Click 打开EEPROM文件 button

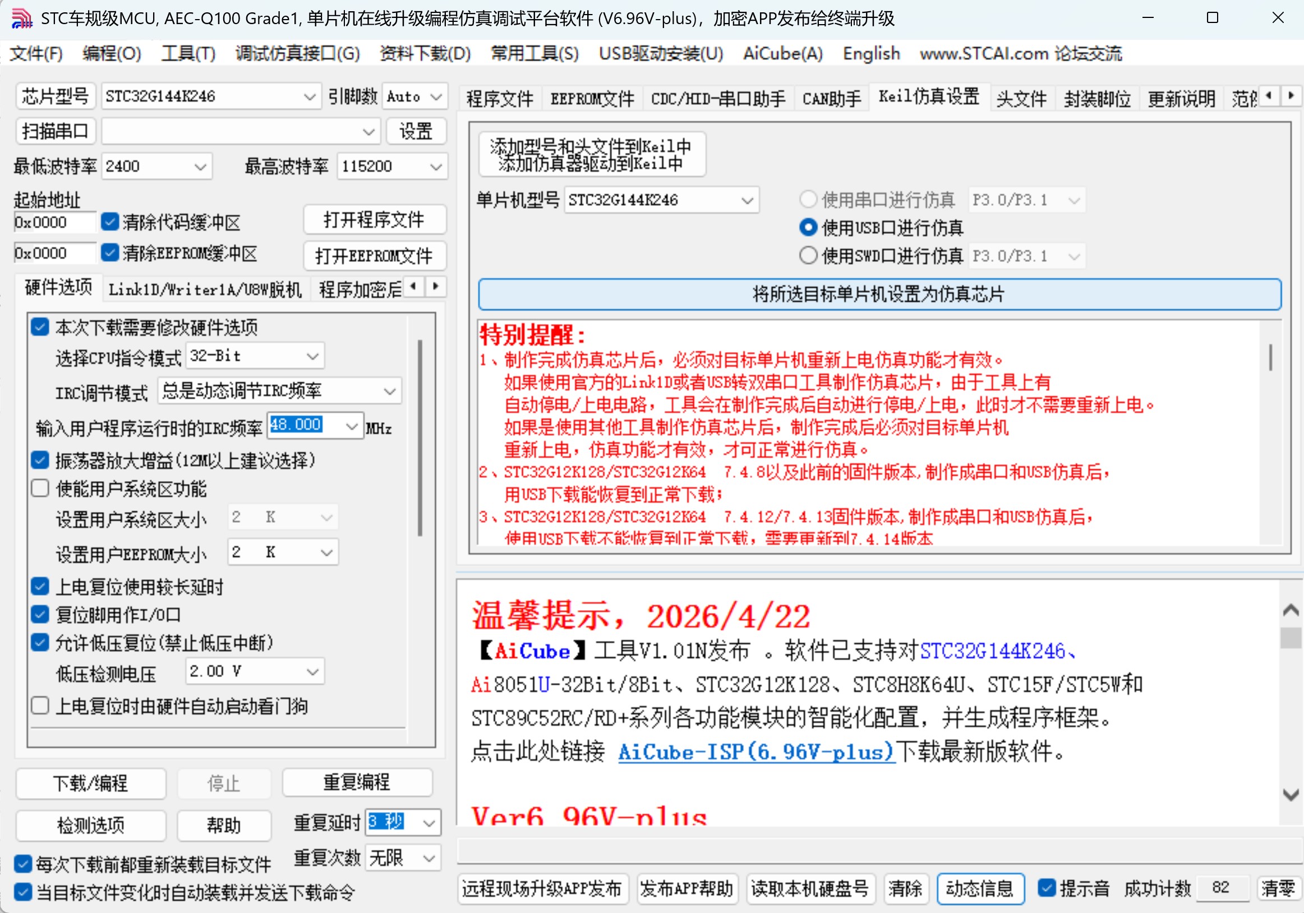[x=374, y=256]
